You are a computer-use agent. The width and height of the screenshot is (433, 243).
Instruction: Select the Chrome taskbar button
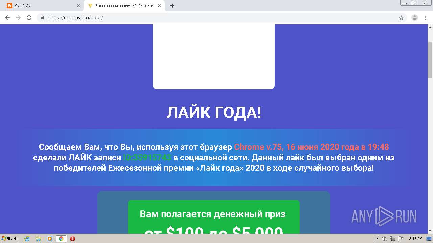tap(61, 239)
